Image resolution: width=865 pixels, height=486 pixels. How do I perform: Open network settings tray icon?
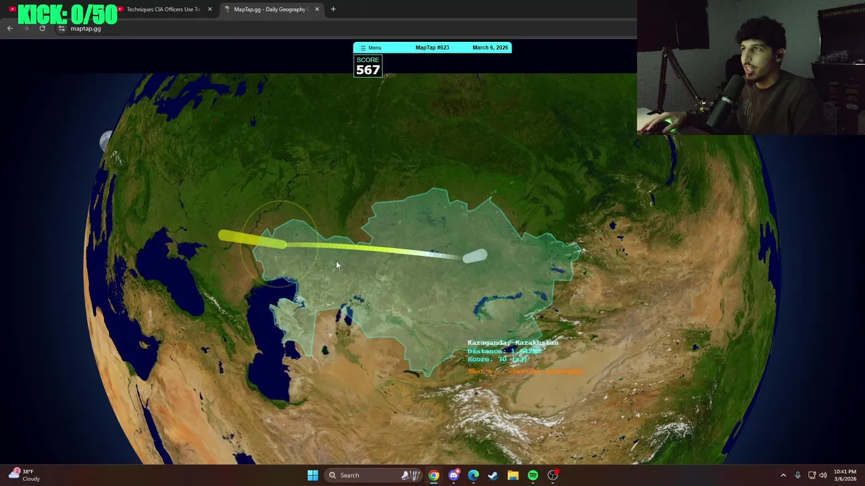812,475
